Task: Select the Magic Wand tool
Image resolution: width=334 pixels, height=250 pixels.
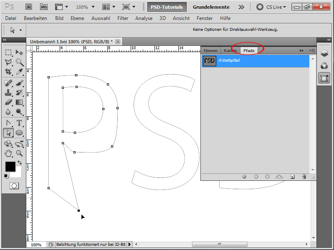Action: [x=19, y=62]
